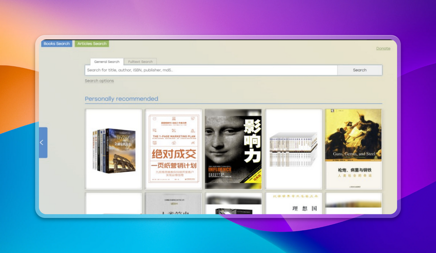The height and width of the screenshot is (253, 436).
Task: Switch to the Books Search tab
Action: tap(57, 44)
